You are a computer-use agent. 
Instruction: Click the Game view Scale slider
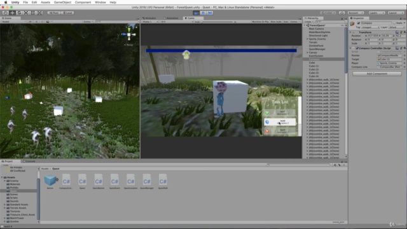217,22
